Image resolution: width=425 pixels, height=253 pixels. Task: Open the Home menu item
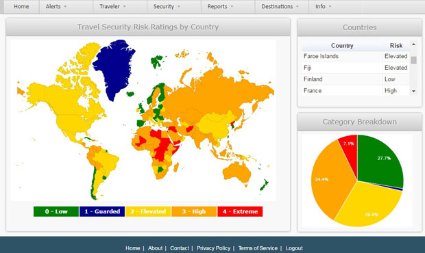21,6
